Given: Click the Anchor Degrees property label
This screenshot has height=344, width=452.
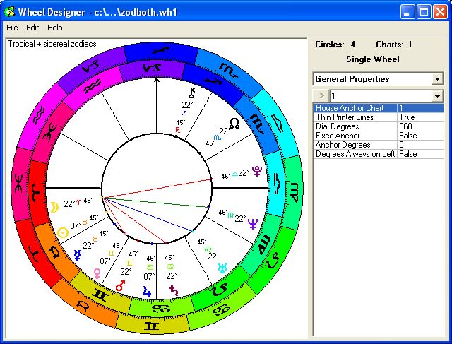Looking at the screenshot, I should pos(355,145).
